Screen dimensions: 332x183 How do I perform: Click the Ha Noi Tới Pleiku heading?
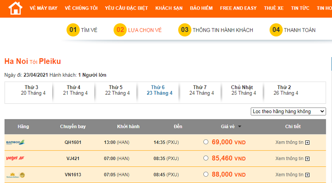(33, 61)
